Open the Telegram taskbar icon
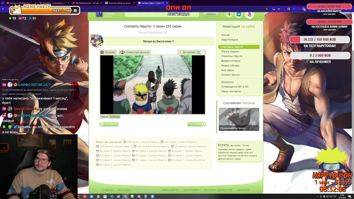 [x=125, y=197]
